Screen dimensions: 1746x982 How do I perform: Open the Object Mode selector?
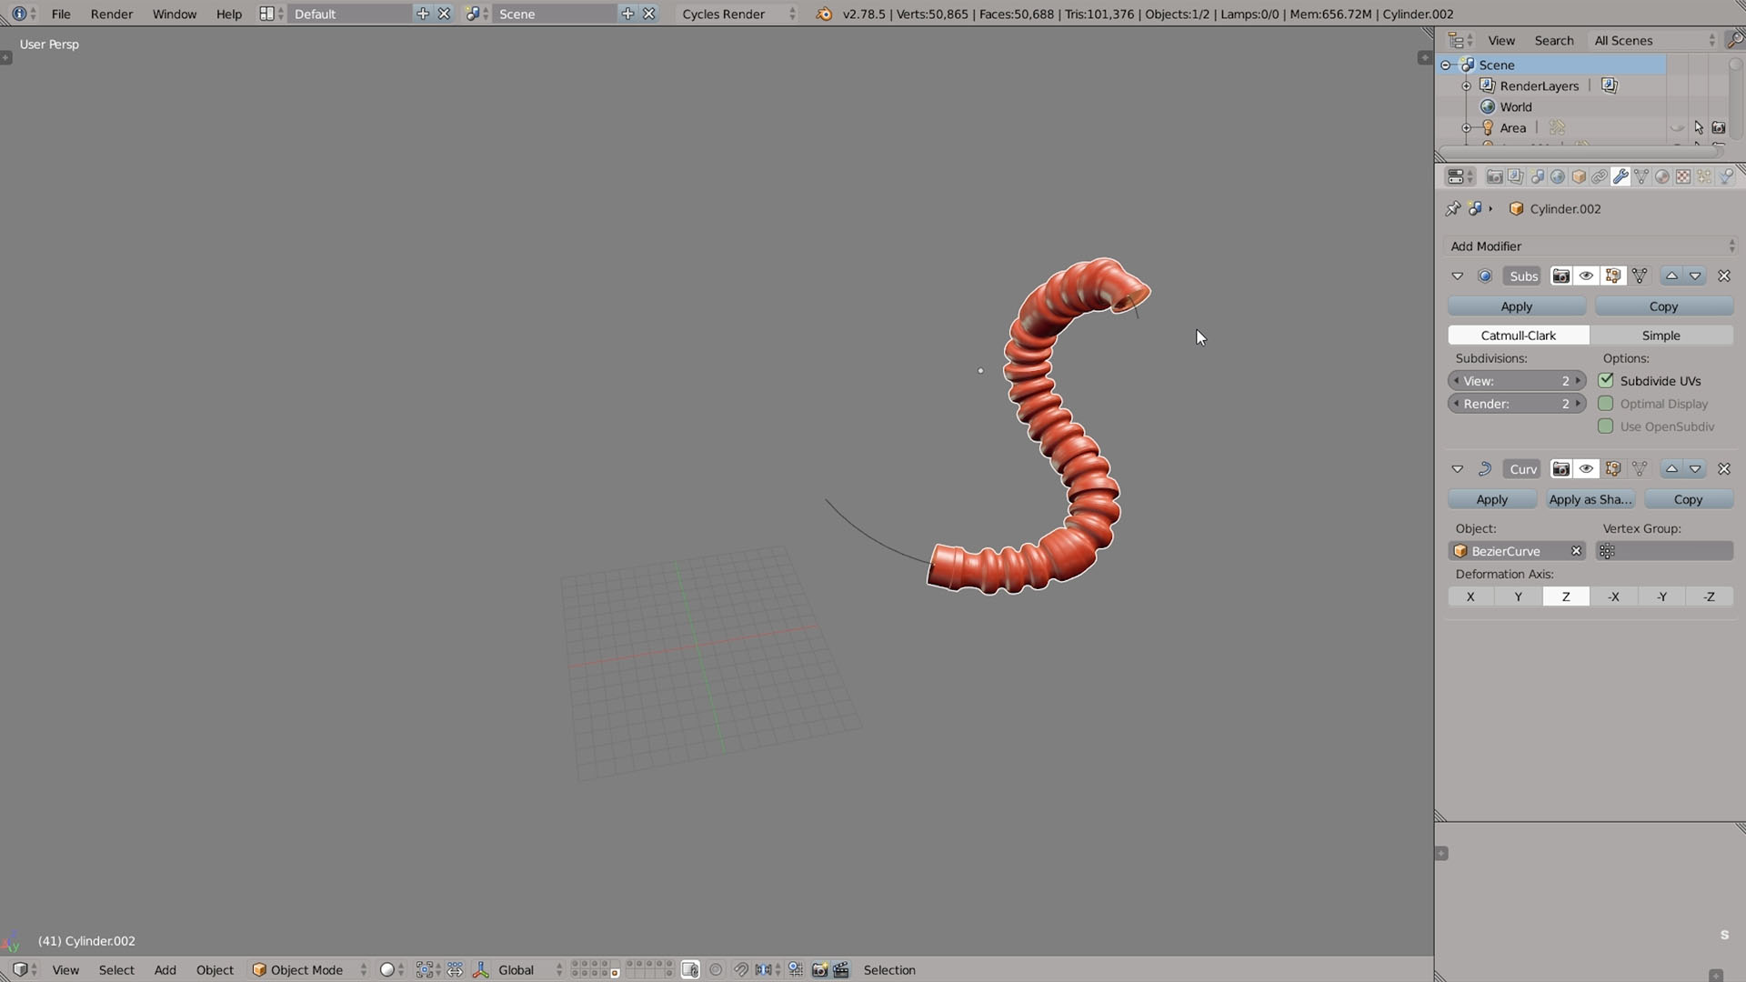click(x=309, y=970)
